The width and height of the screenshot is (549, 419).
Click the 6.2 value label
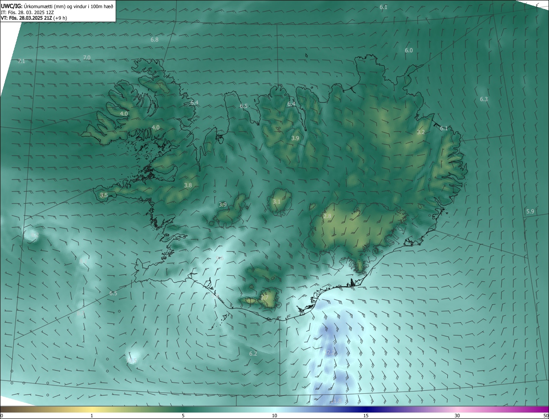click(253, 353)
